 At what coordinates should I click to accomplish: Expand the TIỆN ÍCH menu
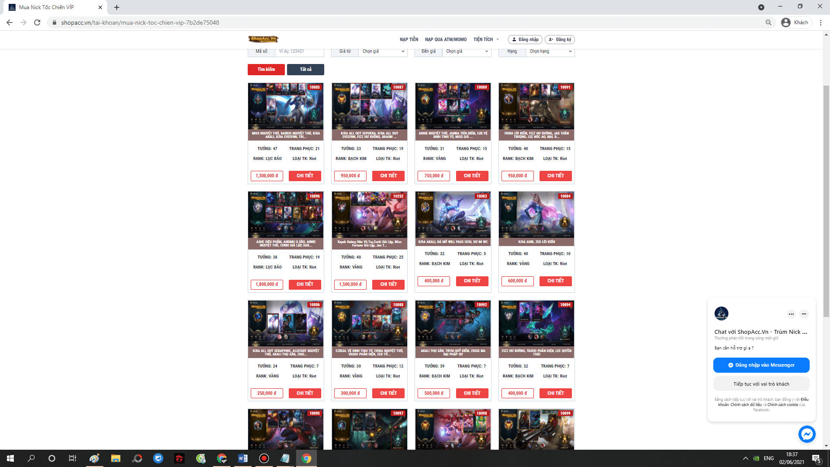click(486, 39)
